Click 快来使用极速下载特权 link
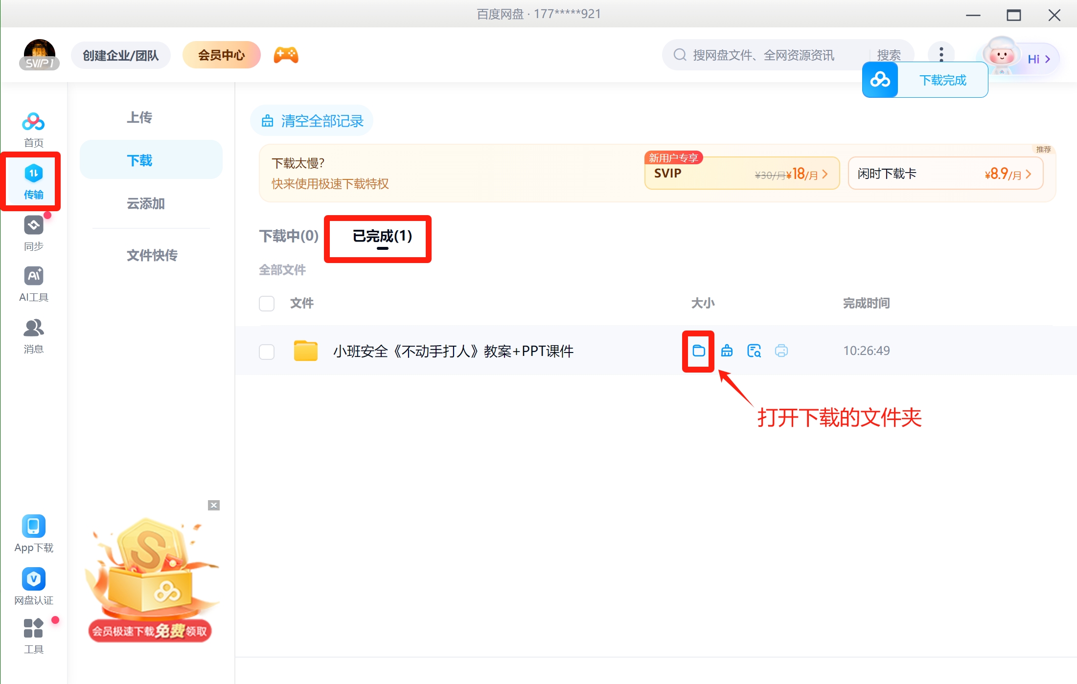The height and width of the screenshot is (684, 1077). click(x=330, y=184)
